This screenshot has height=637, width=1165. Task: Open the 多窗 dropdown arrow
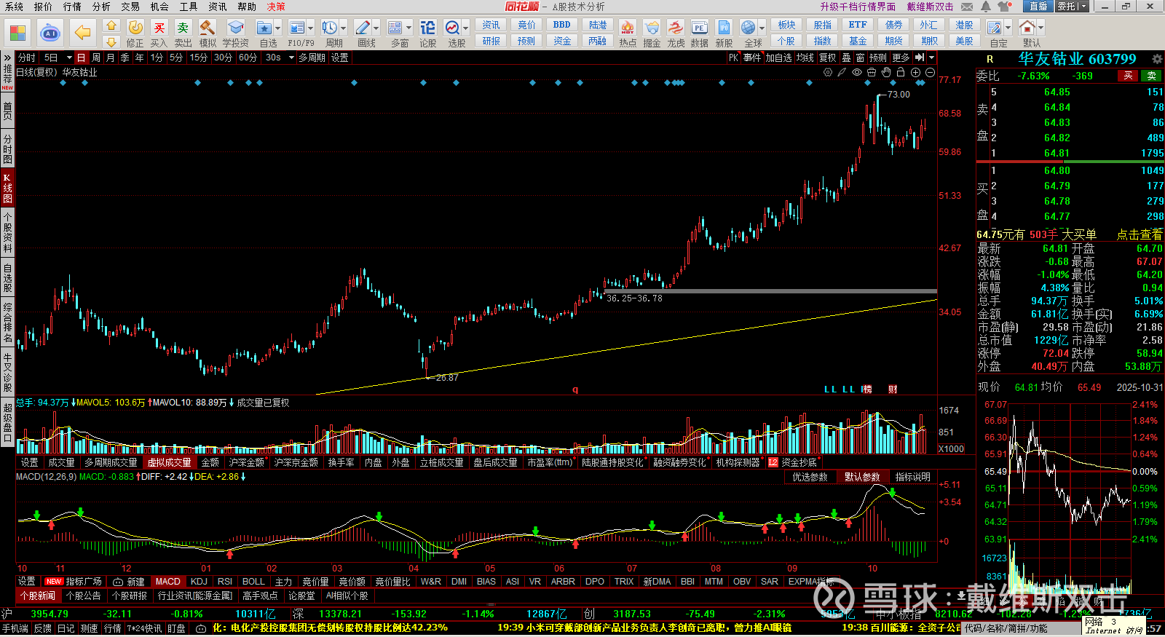408,28
